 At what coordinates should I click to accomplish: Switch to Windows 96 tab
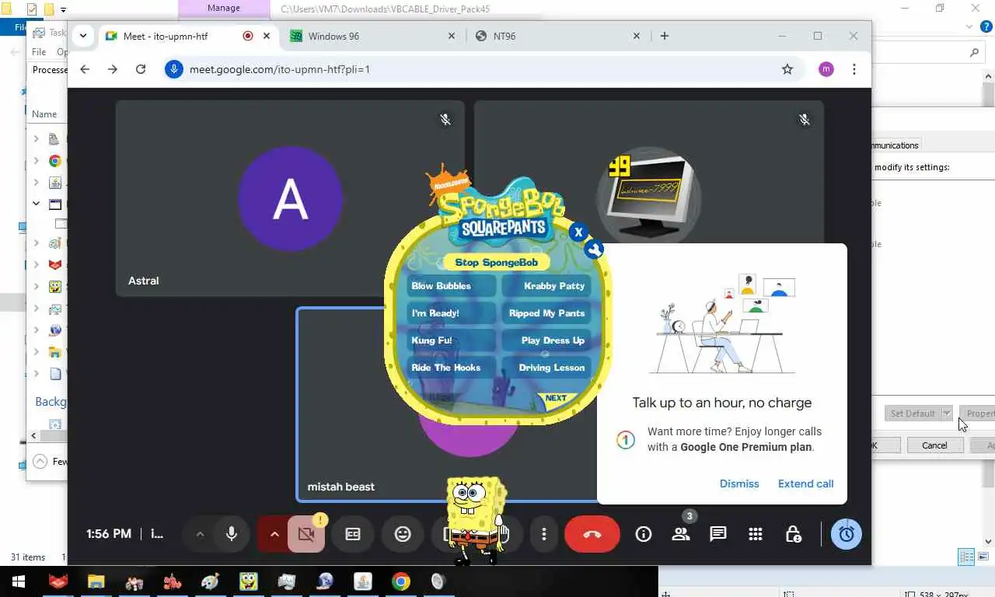tap(372, 36)
